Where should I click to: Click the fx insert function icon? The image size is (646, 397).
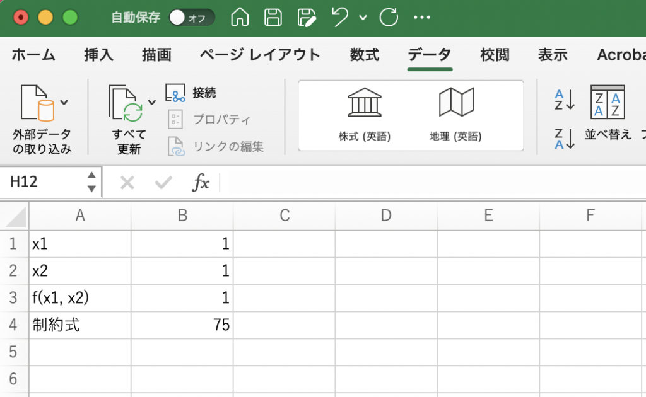coord(201,182)
